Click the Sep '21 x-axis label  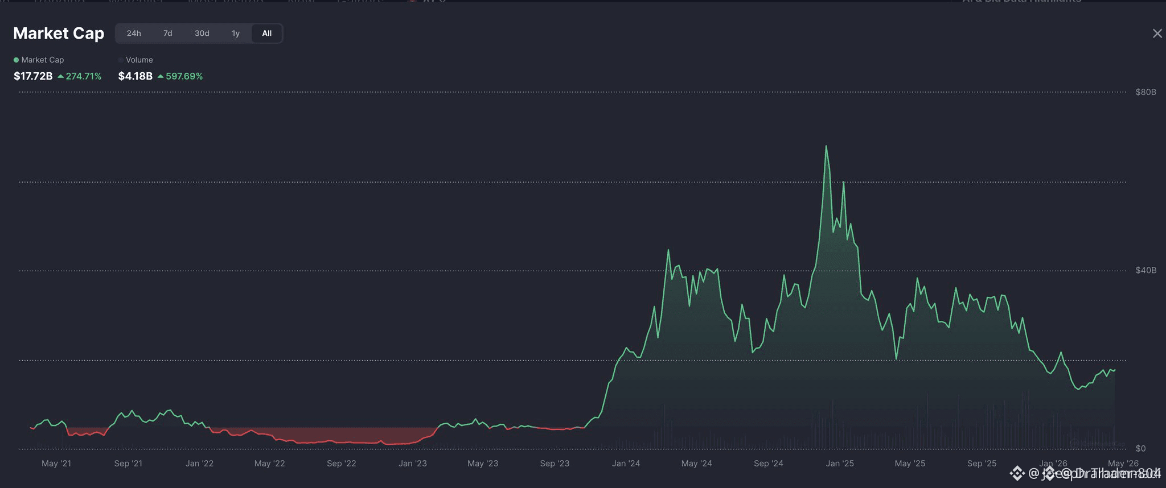pos(128,464)
